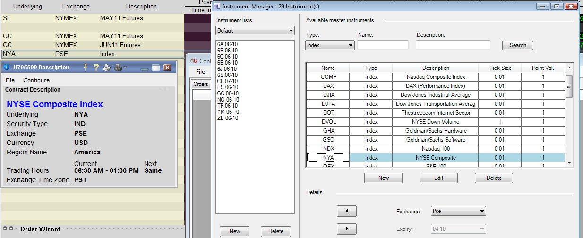
Task: Select CL 07-10 in instrument list
Action: (227, 81)
